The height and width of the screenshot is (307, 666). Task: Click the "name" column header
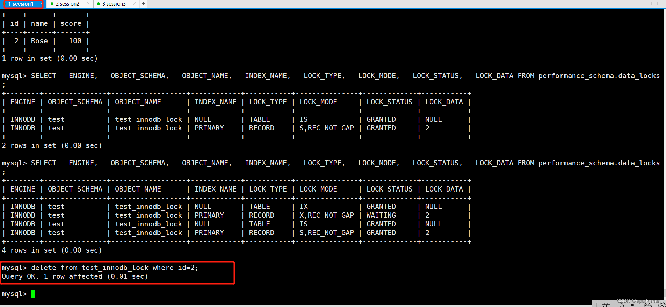coord(39,23)
